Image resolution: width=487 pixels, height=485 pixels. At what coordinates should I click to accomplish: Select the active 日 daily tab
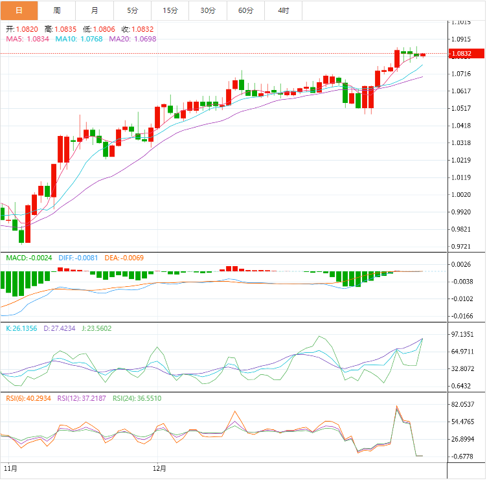coord(19,10)
